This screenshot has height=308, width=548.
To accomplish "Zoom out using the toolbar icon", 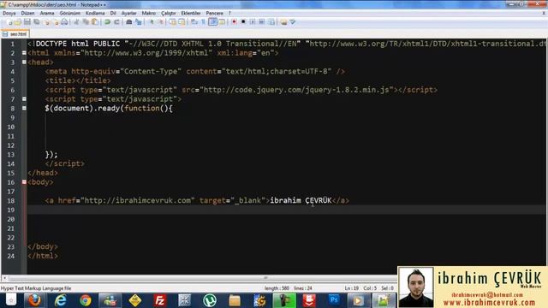I will pos(161,22).
